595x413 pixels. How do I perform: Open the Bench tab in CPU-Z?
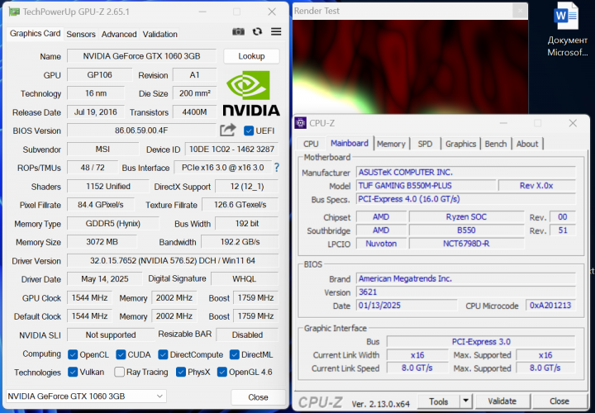pos(496,144)
